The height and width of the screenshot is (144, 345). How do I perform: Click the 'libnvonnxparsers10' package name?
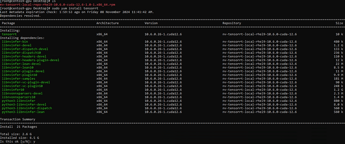coord(18,97)
